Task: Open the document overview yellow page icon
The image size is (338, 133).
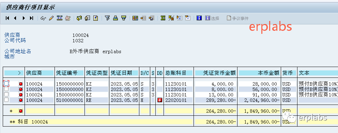Action: point(95,18)
